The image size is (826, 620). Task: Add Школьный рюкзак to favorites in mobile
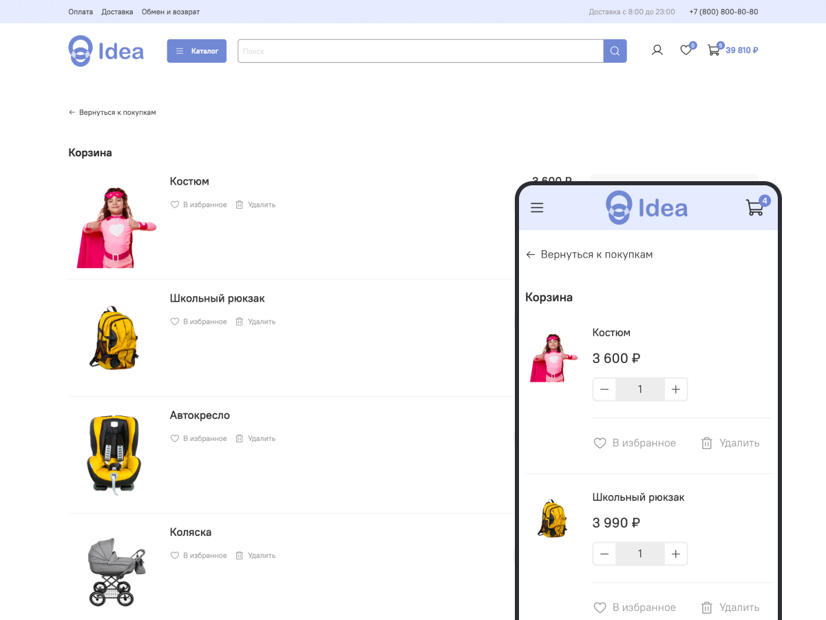point(635,608)
